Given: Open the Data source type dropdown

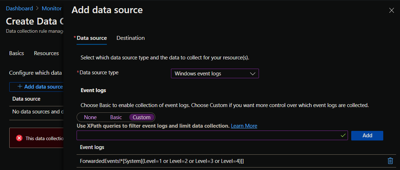Looking at the screenshot, I should pos(215,73).
